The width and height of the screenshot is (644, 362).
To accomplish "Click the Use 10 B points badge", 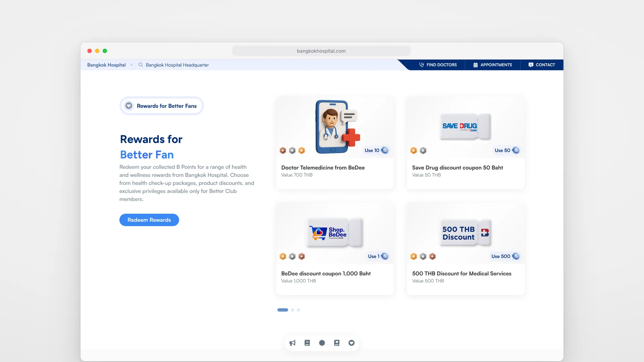I will tap(376, 150).
